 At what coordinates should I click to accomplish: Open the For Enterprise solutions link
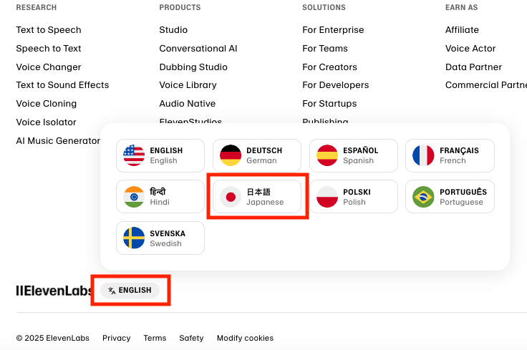333,30
